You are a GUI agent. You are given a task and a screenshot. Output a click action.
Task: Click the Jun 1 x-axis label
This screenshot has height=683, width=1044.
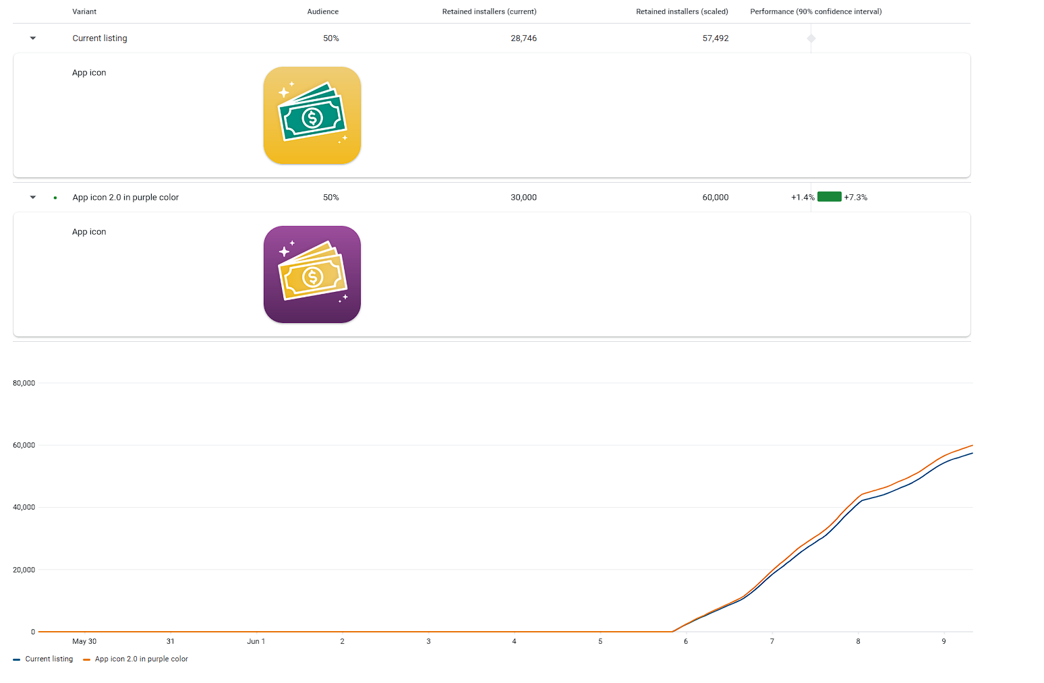click(256, 641)
